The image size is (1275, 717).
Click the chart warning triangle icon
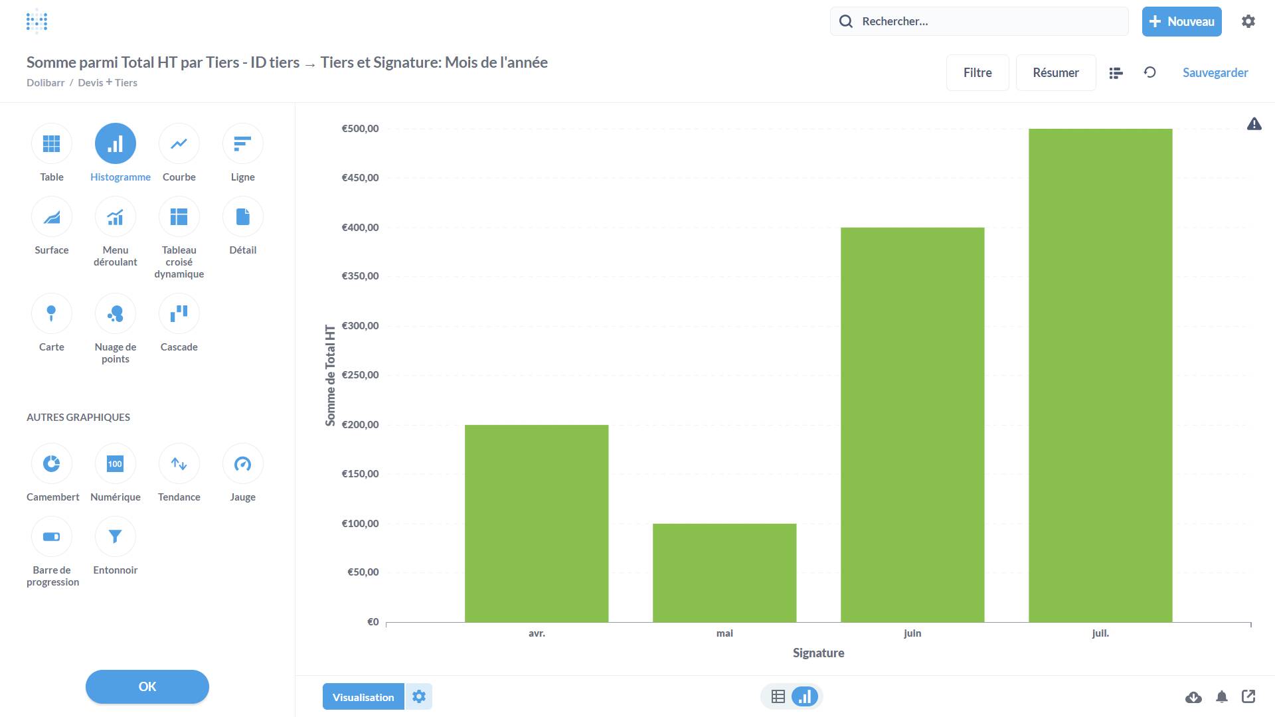[1254, 124]
